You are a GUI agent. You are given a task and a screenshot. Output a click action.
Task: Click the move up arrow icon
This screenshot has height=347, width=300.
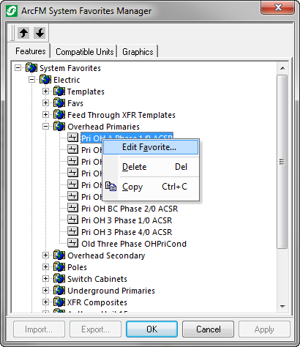pos(23,33)
